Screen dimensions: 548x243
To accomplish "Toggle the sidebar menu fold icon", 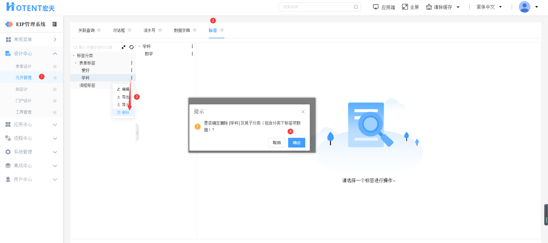I will tap(55, 24).
